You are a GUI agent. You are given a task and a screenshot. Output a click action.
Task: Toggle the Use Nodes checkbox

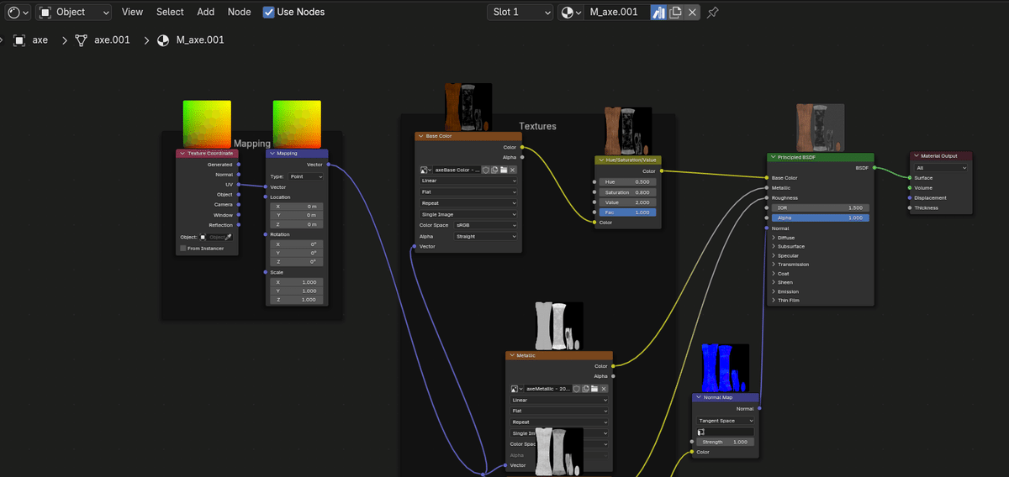coord(268,12)
